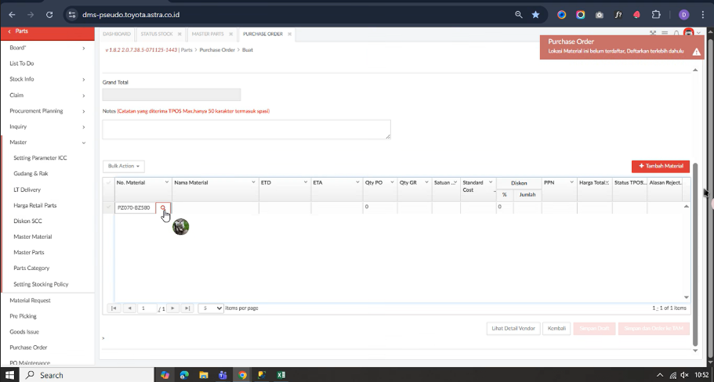Image resolution: width=714 pixels, height=382 pixels.
Task: Bookmark this page with star icon
Action: point(535,14)
